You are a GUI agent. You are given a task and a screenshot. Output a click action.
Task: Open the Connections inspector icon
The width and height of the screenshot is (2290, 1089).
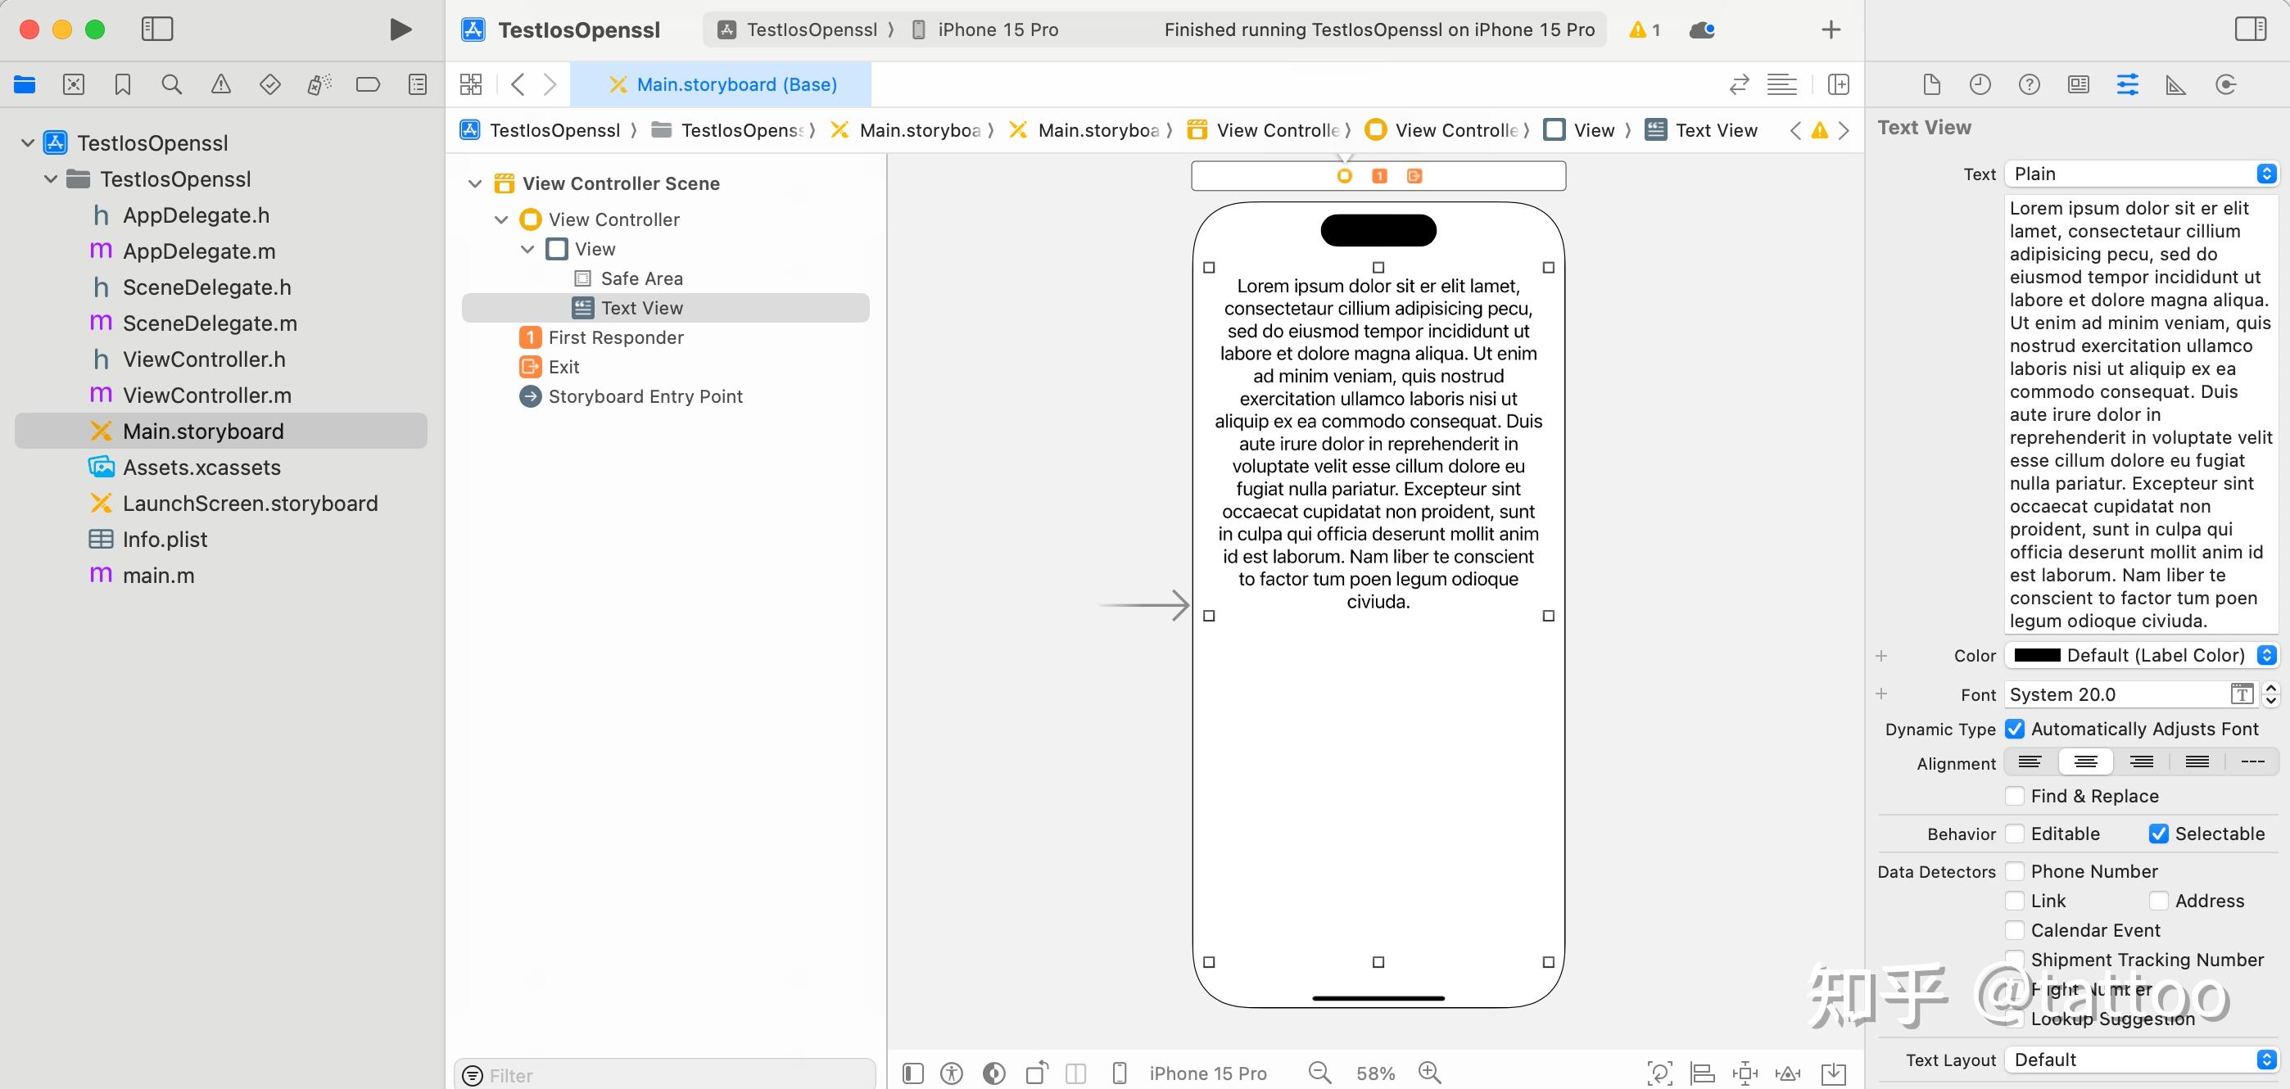[2225, 84]
